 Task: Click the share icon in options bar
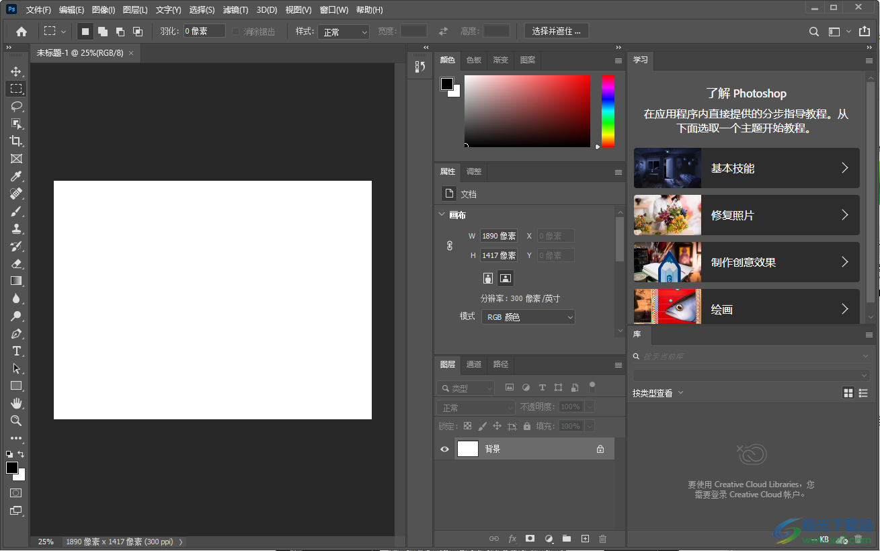[x=865, y=32]
